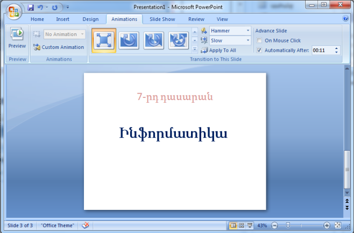This screenshot has width=354, height=233.
Task: Edit the Automatically After time field
Action: tap(322, 51)
